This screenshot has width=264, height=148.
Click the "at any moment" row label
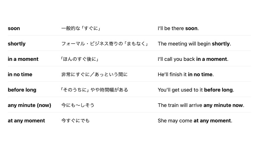[26, 121]
